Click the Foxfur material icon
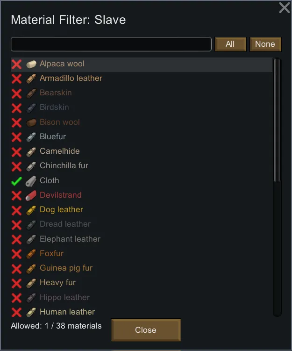The image size is (292, 351). (x=31, y=254)
